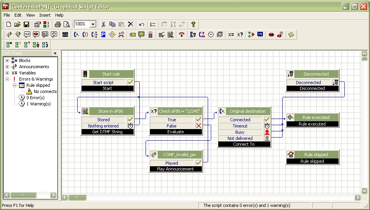Click the scissors Cut icon

coord(104,24)
